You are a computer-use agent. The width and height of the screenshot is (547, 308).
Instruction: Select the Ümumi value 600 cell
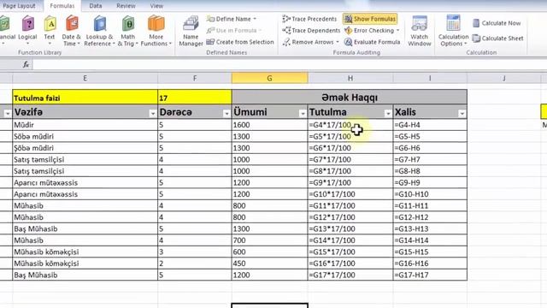(x=270, y=252)
